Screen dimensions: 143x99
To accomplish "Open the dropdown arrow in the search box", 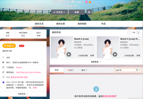I will click(140, 70).
